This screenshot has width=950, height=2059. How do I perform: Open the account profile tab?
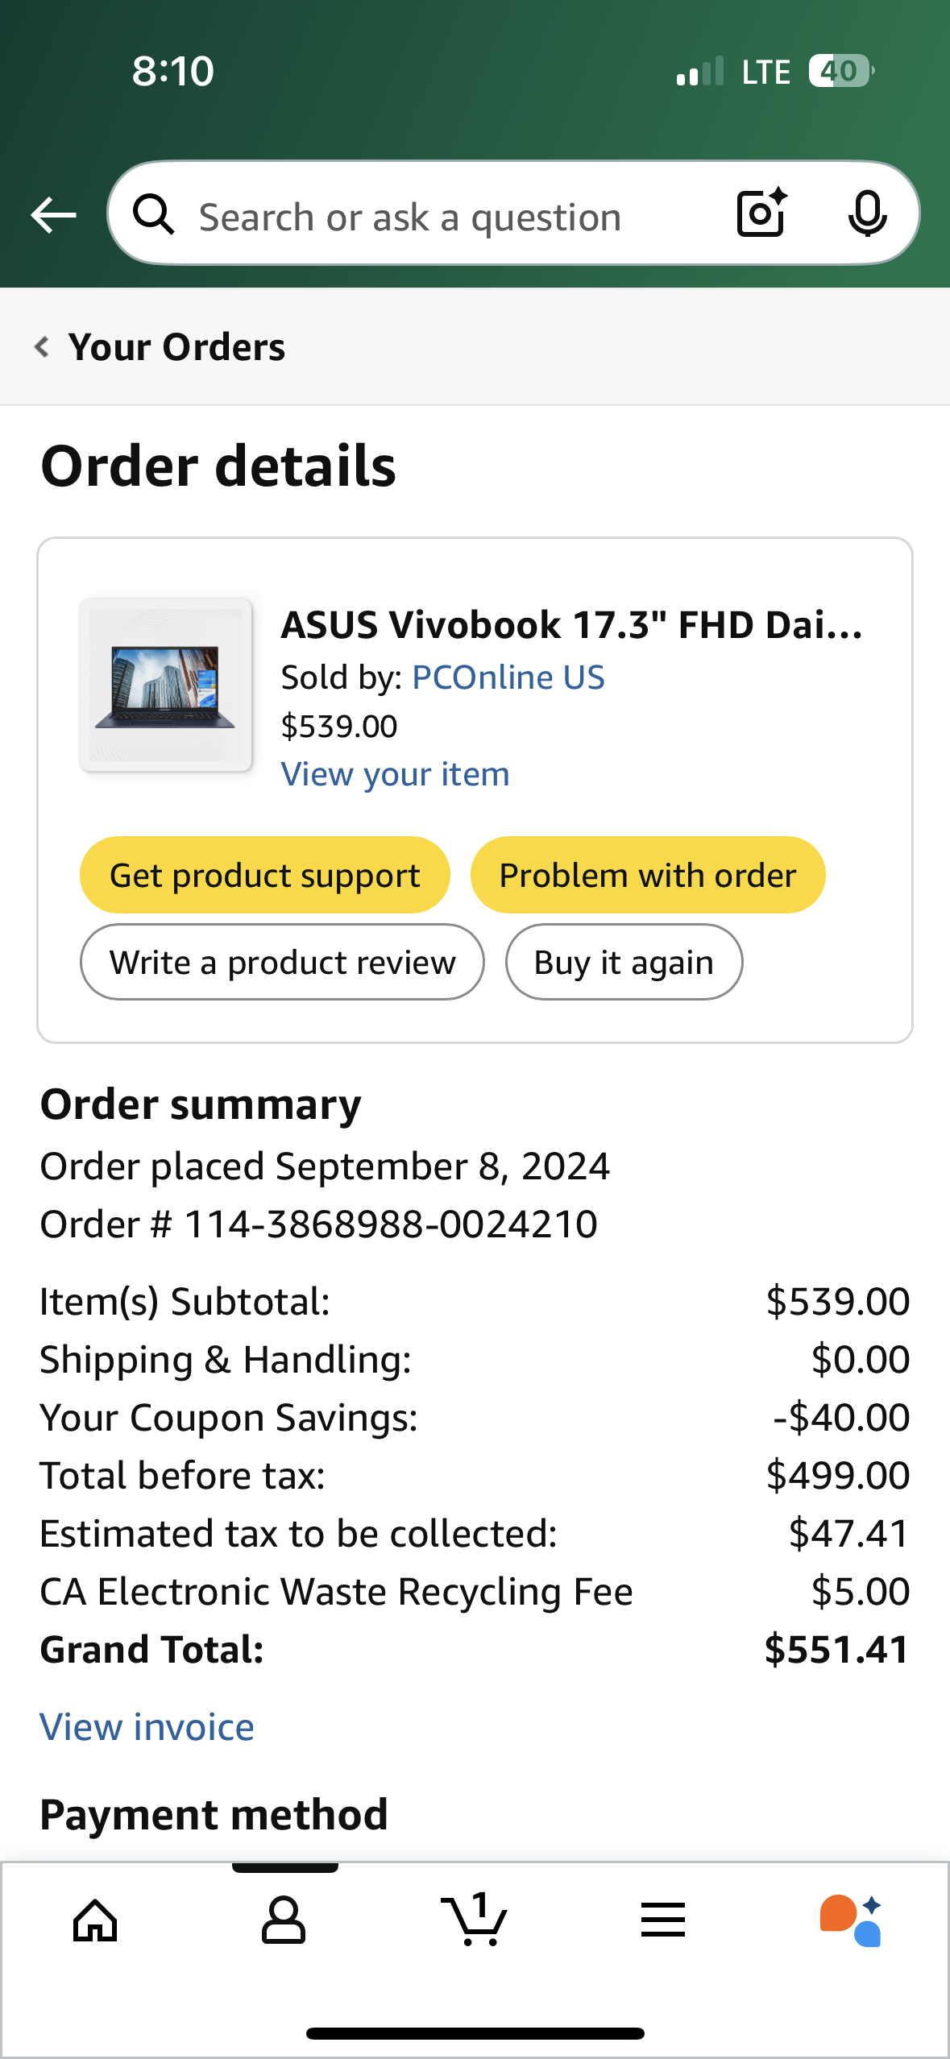pyautogui.click(x=284, y=1920)
